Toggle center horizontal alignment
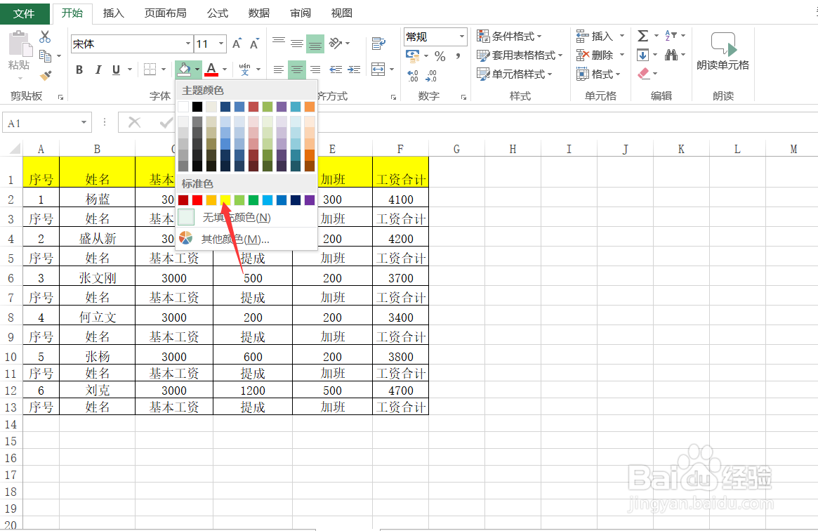Screen dimensions: 818x531 297,70
